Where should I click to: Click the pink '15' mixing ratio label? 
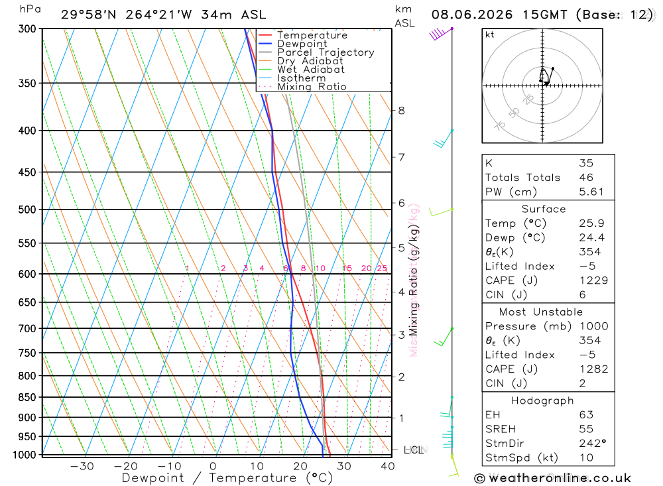(347, 268)
